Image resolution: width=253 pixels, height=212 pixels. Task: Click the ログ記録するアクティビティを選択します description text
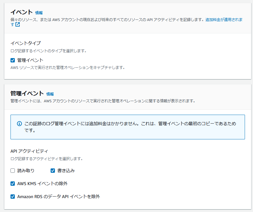tap(47, 159)
